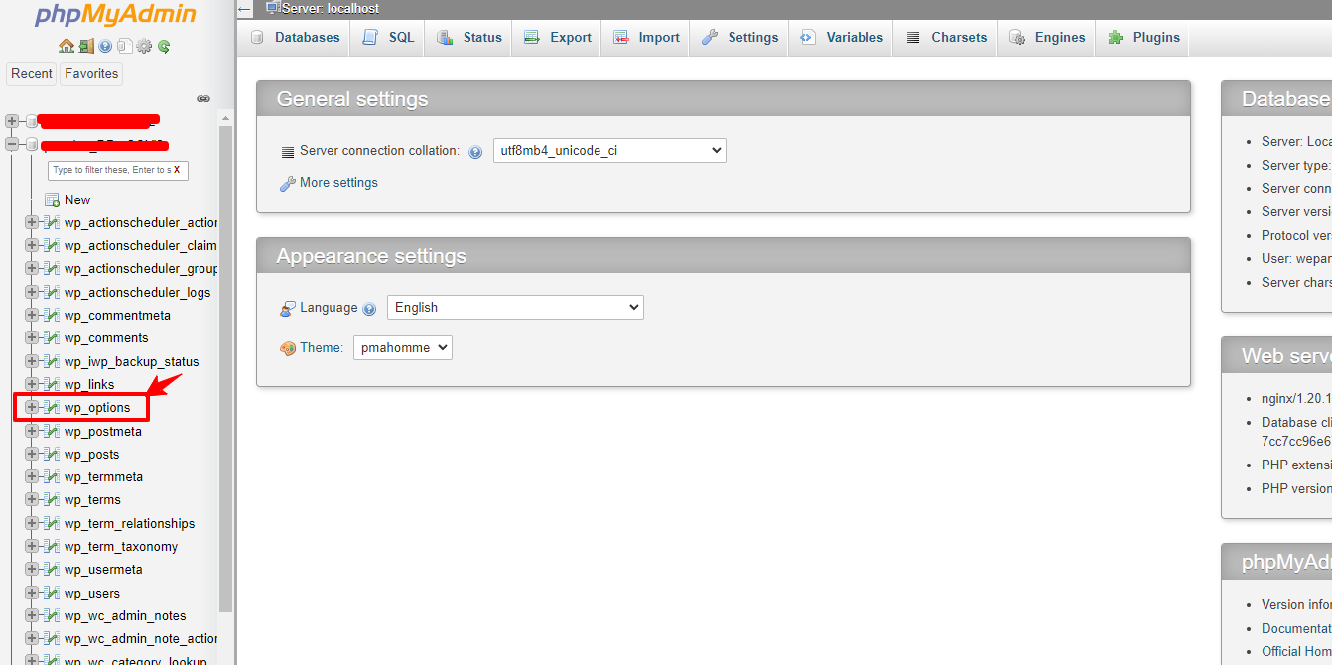Image resolution: width=1332 pixels, height=665 pixels.
Task: Switch to the SQL tab
Action: tap(388, 37)
